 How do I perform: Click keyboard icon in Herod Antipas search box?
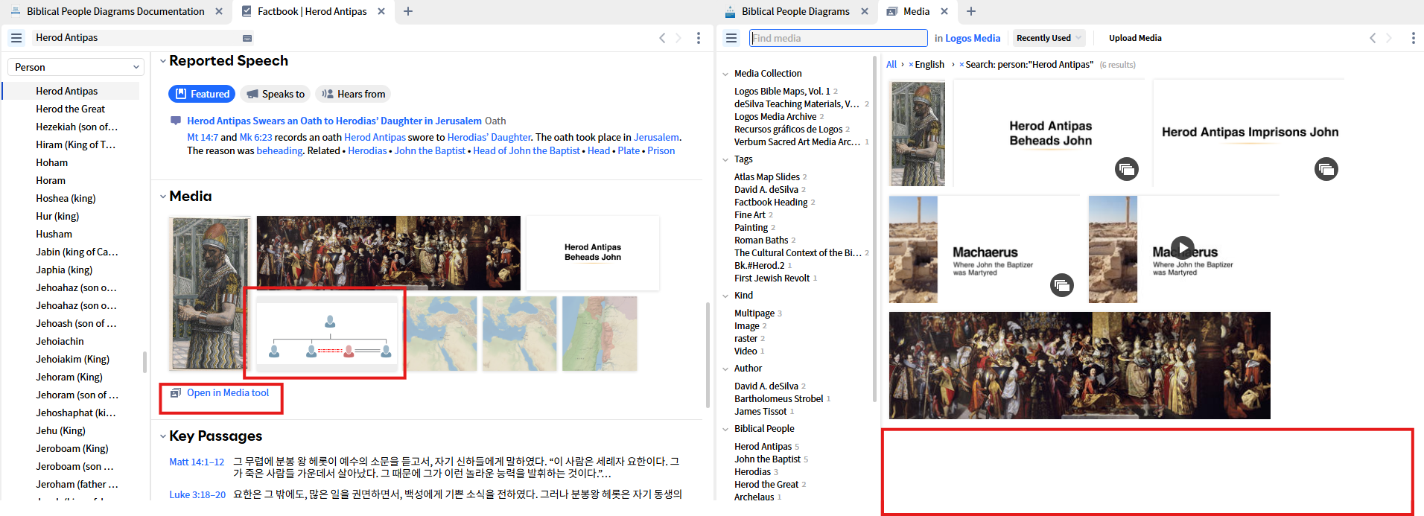tap(247, 38)
